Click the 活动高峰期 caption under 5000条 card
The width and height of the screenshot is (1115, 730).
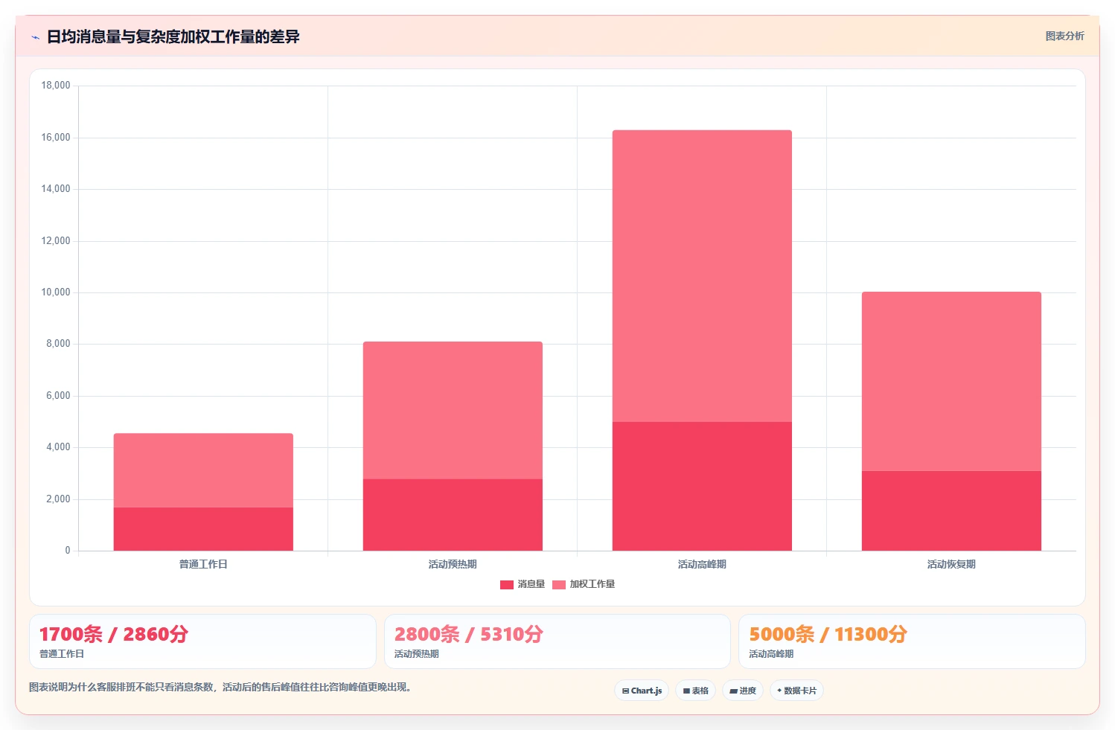[771, 654]
